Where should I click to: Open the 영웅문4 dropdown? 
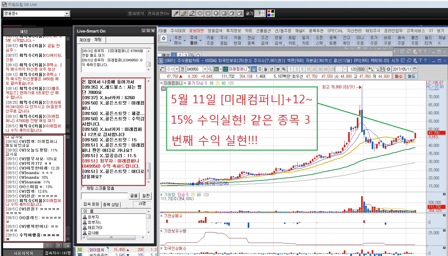click(67, 14)
